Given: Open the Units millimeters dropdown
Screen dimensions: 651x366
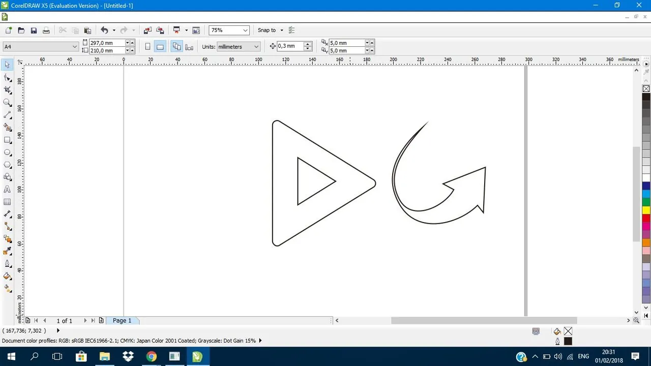Looking at the screenshot, I should click(x=256, y=47).
